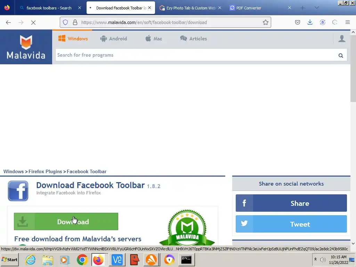
Task: Close the facebook toolbars - Search tab
Action: pyautogui.click(x=80, y=8)
